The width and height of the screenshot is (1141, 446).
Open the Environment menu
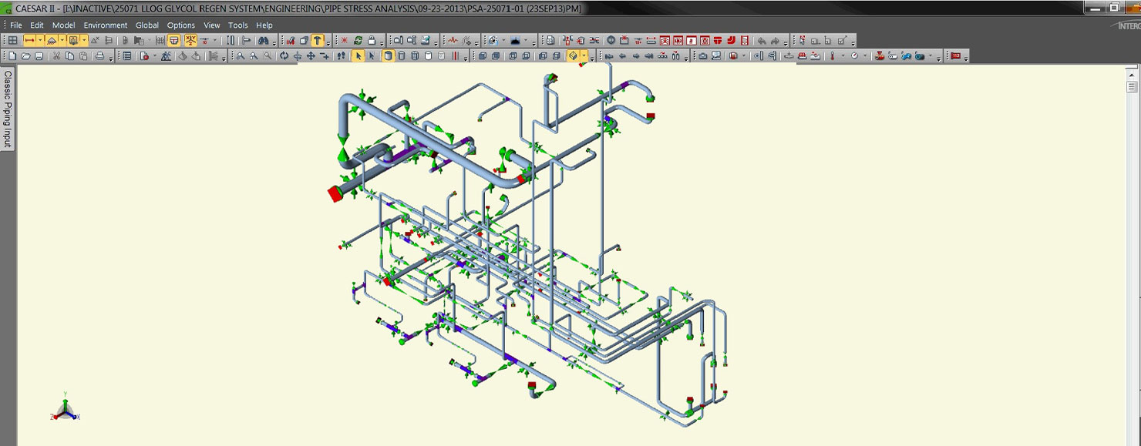pyautogui.click(x=106, y=25)
